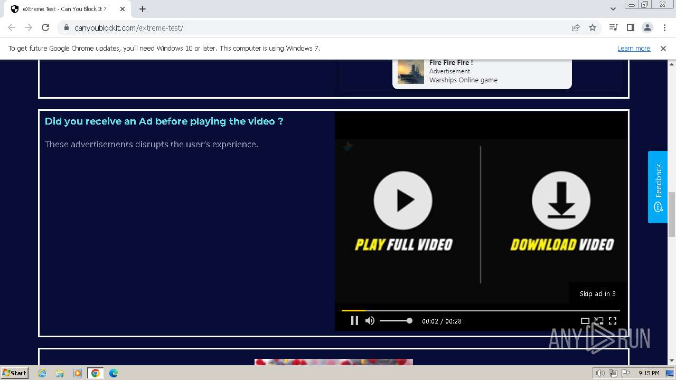Click DOWNLOAD VIDEO text
676x380 pixels.
(x=562, y=244)
